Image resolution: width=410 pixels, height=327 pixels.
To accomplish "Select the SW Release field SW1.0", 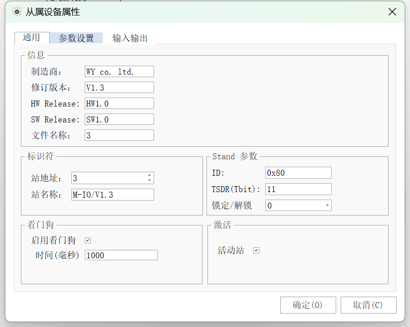I will click(x=119, y=119).
